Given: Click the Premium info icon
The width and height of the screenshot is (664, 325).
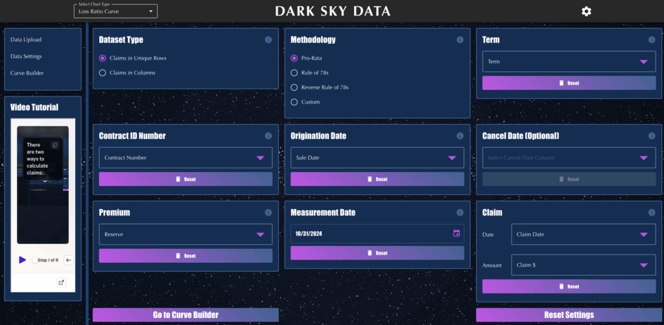Looking at the screenshot, I should pos(268,212).
